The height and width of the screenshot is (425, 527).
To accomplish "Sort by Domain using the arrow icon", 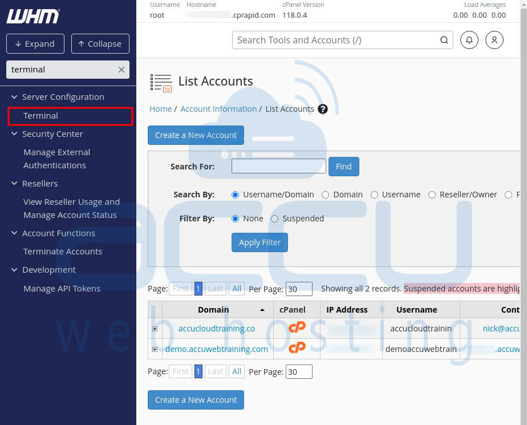I will tap(262, 310).
